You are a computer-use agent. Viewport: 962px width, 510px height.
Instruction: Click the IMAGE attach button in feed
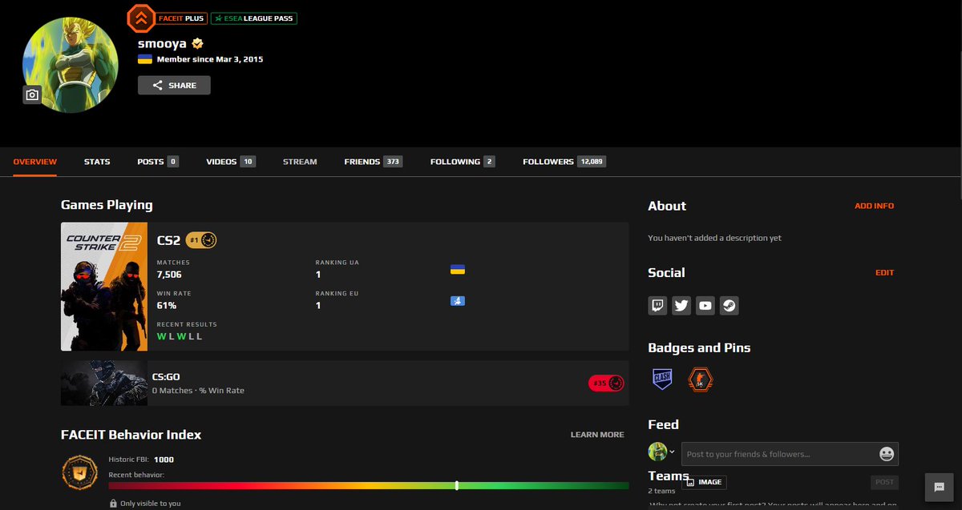coord(704,482)
